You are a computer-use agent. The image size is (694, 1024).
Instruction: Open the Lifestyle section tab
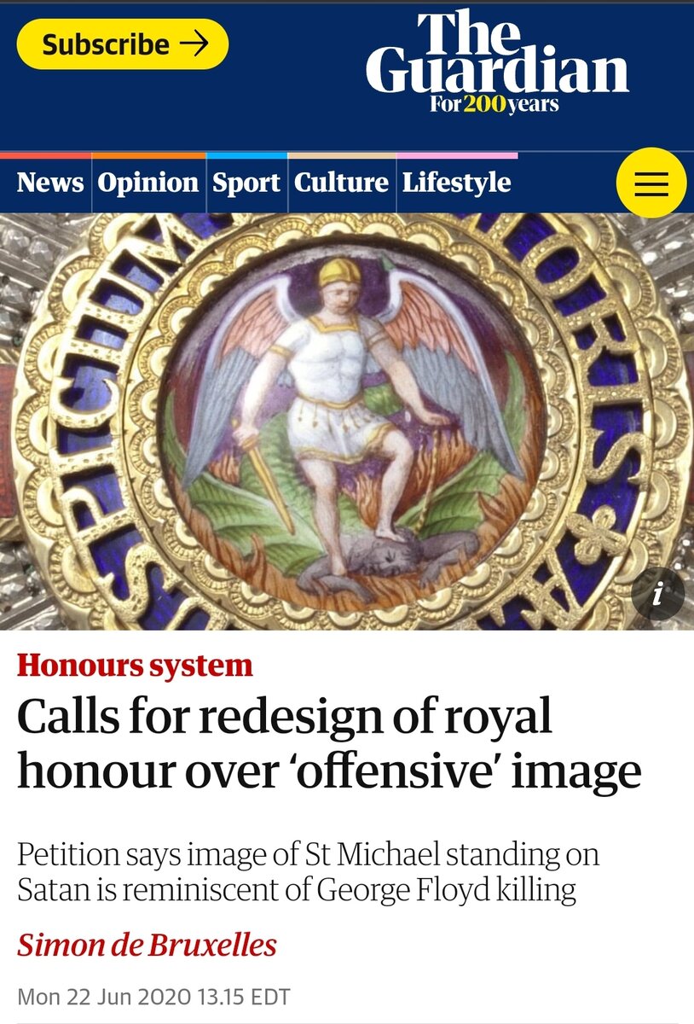coord(457,183)
